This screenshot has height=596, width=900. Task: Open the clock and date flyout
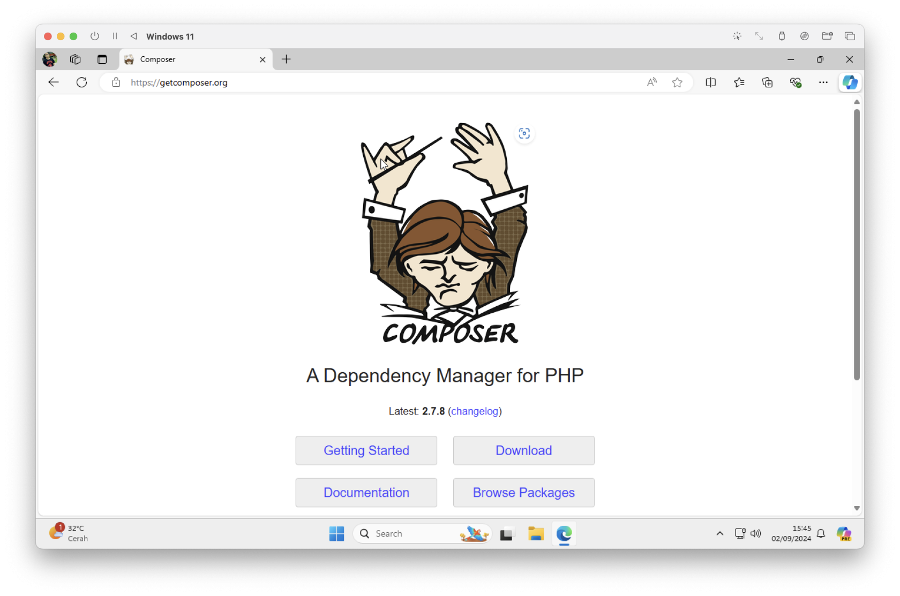point(791,533)
